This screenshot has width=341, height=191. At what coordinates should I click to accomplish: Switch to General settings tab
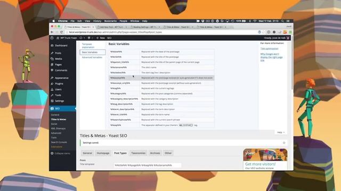(x=87, y=153)
